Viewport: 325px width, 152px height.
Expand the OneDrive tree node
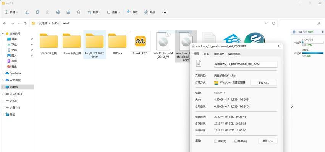[x=3, y=73]
